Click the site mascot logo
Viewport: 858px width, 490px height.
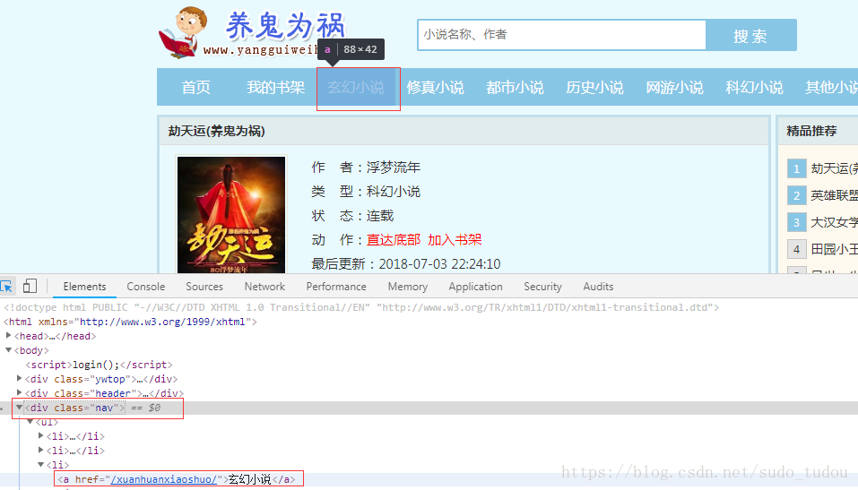[183, 31]
